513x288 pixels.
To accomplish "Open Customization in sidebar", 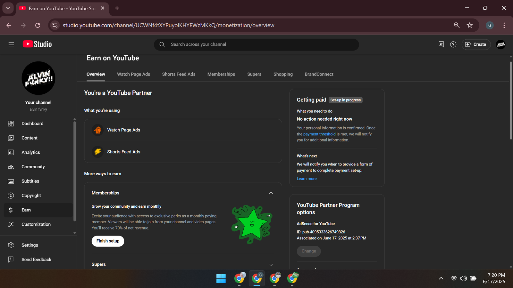I will [38, 224].
